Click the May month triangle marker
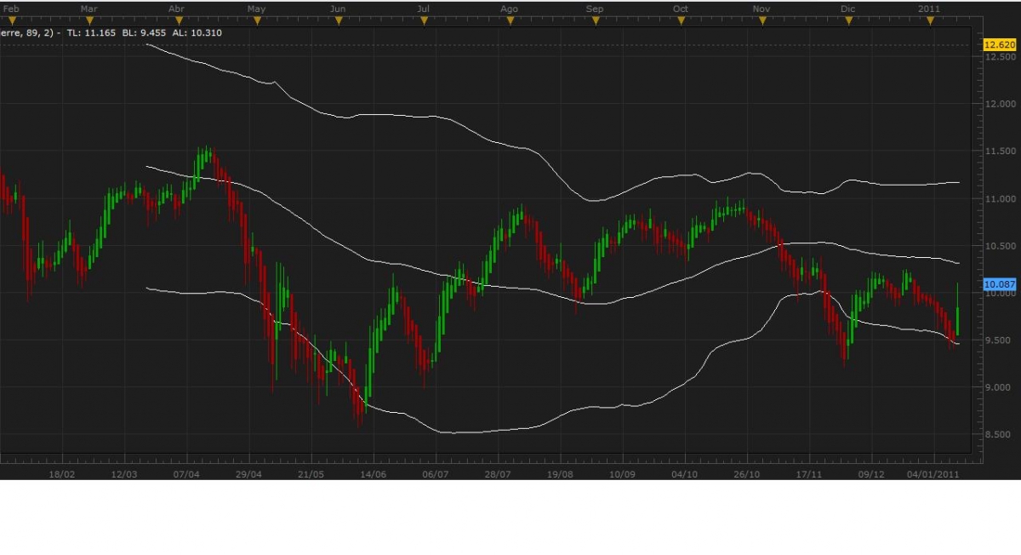Viewport: 1021px width, 555px height. [x=256, y=20]
